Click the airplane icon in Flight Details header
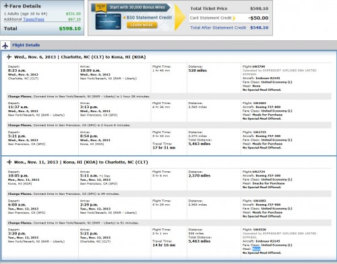This screenshot has height=264, width=337. (5, 46)
